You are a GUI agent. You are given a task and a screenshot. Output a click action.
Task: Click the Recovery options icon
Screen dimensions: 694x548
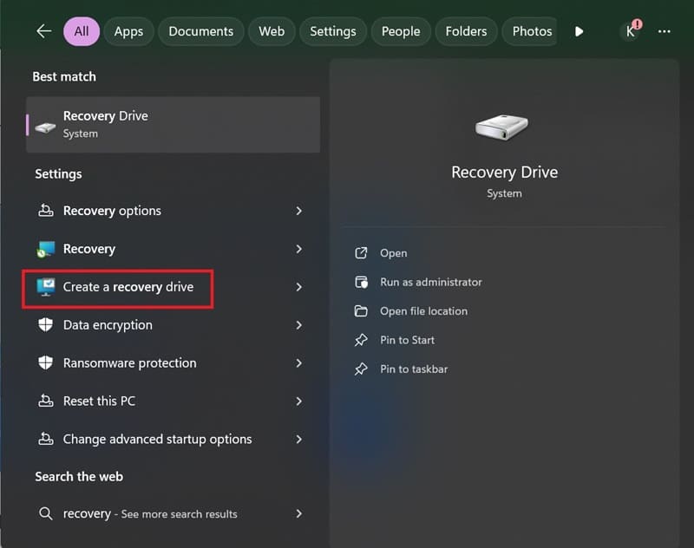46,211
